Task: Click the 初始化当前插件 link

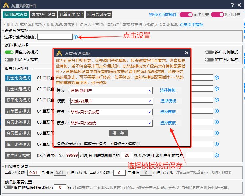Action: (163, 15)
